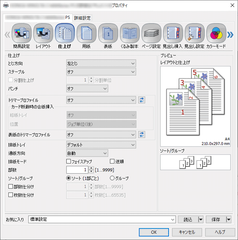Open the カラーモード icon tab
This screenshot has width=238, height=240.
point(216,36)
